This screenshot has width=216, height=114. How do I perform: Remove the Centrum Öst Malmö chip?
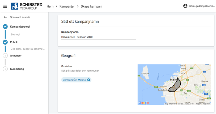(88, 80)
